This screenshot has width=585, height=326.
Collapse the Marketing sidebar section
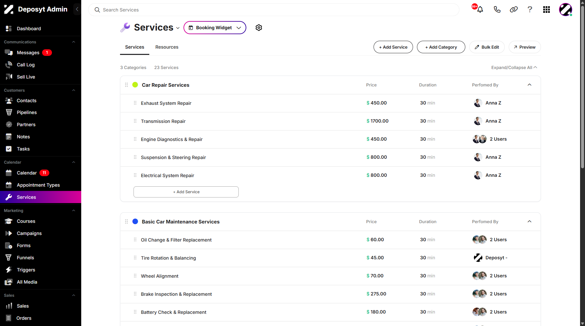(x=74, y=211)
